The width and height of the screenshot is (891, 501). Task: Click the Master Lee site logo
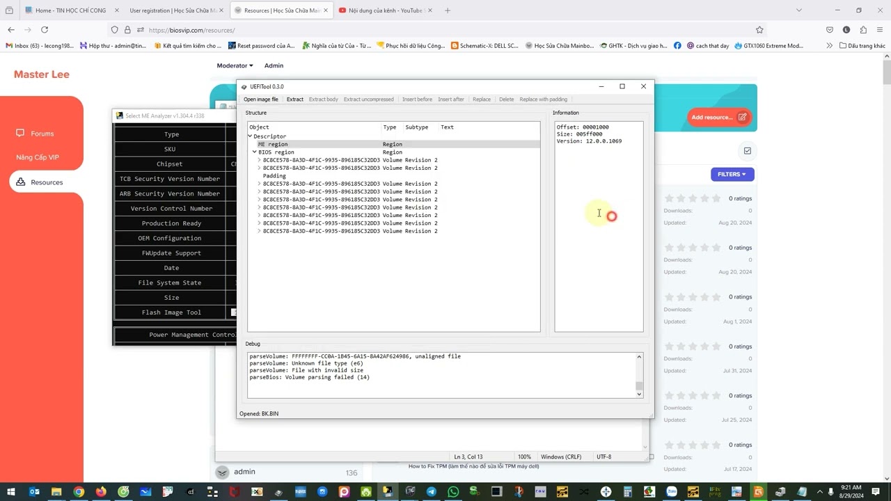tap(42, 74)
